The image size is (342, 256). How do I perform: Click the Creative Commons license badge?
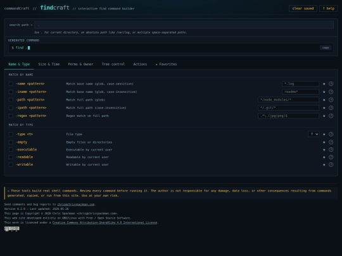[x=12, y=229]
